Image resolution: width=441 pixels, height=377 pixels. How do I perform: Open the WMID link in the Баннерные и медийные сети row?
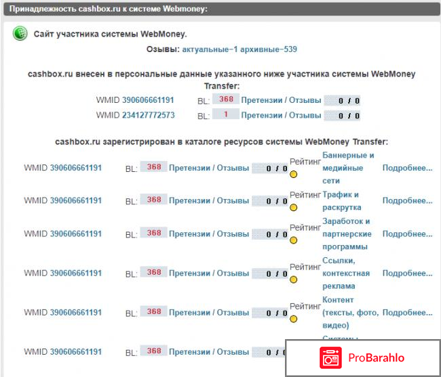76,168
